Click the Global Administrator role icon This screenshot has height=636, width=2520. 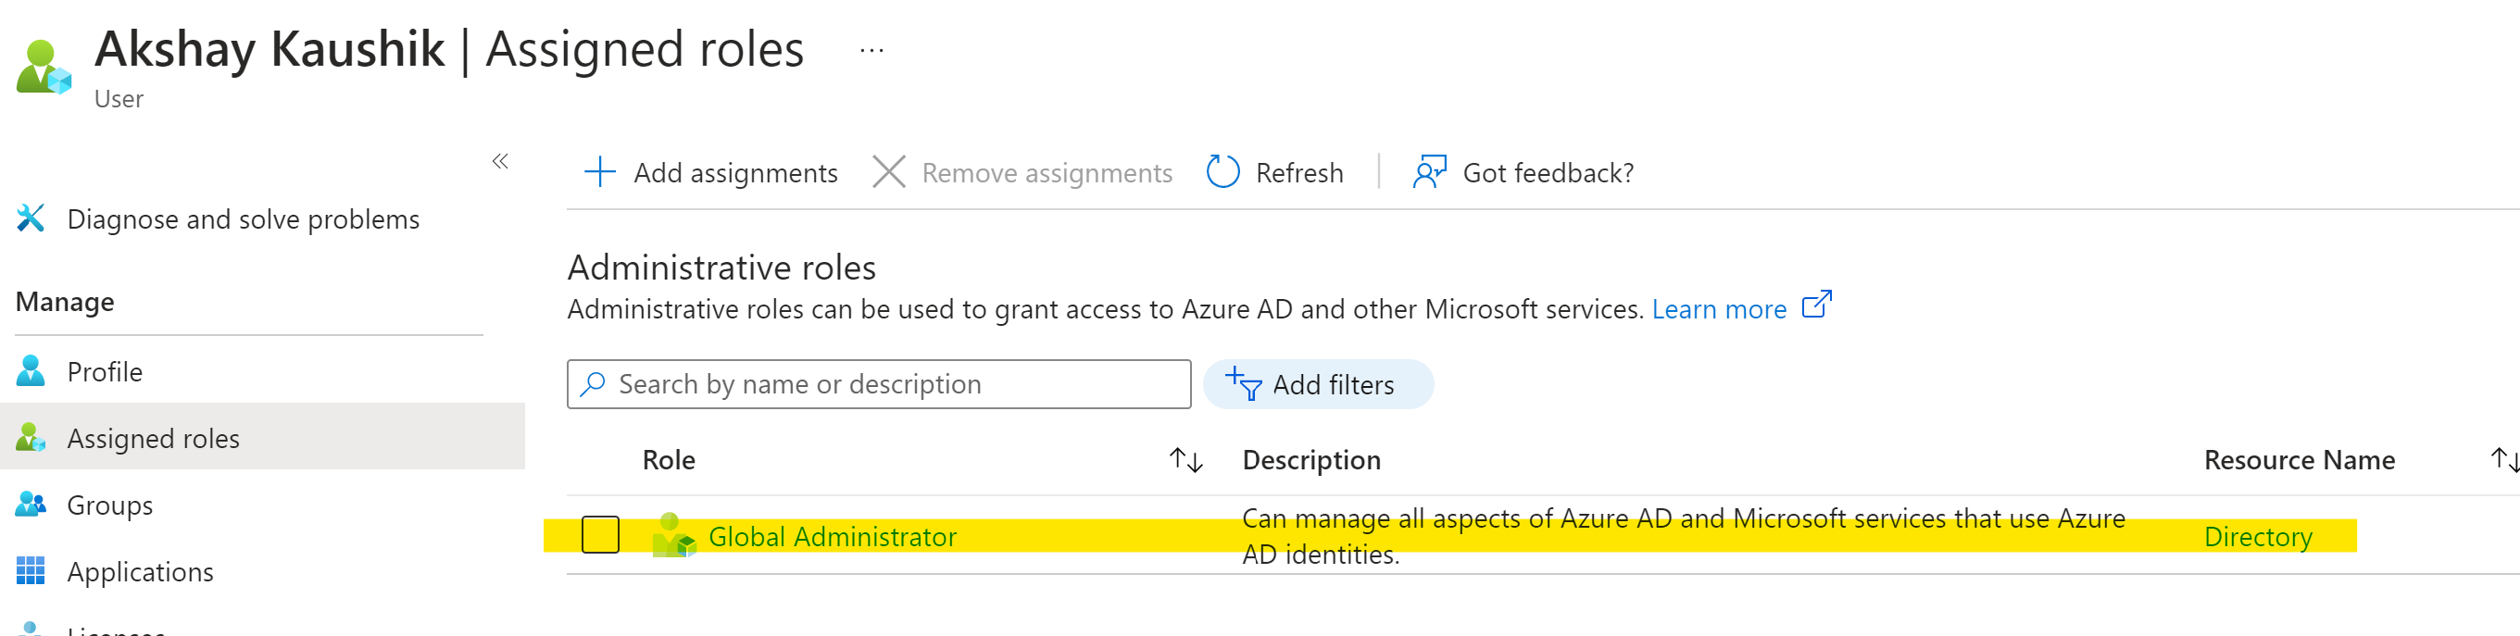pyautogui.click(x=673, y=535)
